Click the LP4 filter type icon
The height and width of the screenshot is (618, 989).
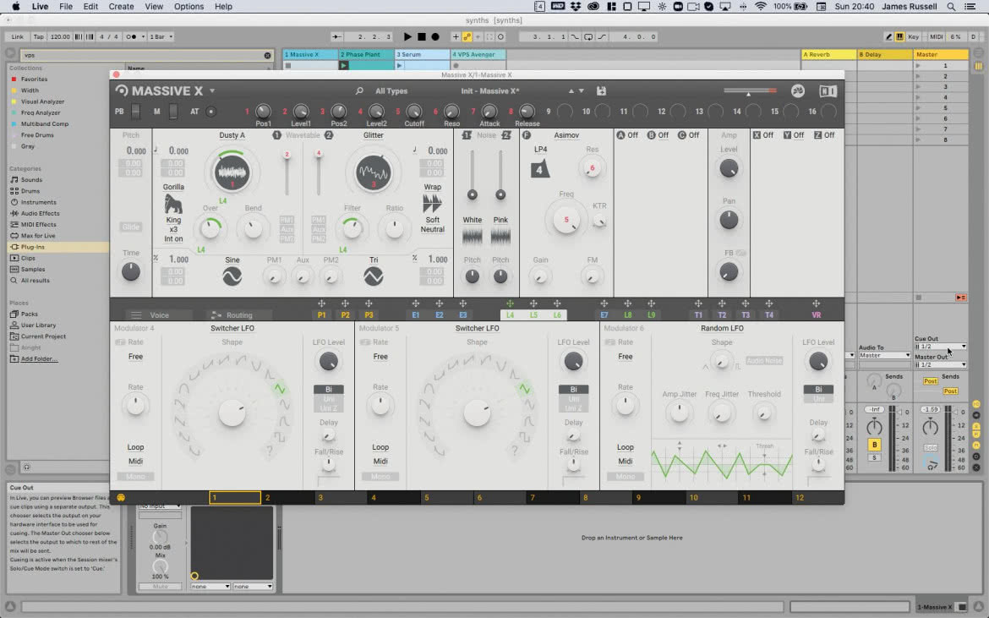pyautogui.click(x=540, y=169)
